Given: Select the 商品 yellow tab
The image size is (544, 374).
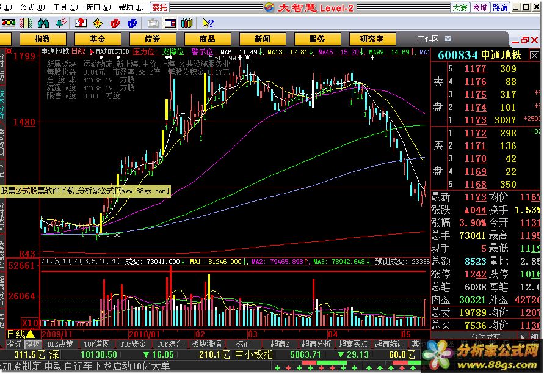Looking at the screenshot, I should pyautogui.click(x=208, y=39).
